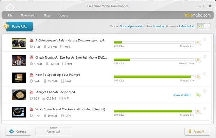
Task: Click the globe icon on Paste URL
Action: pos(6,26)
